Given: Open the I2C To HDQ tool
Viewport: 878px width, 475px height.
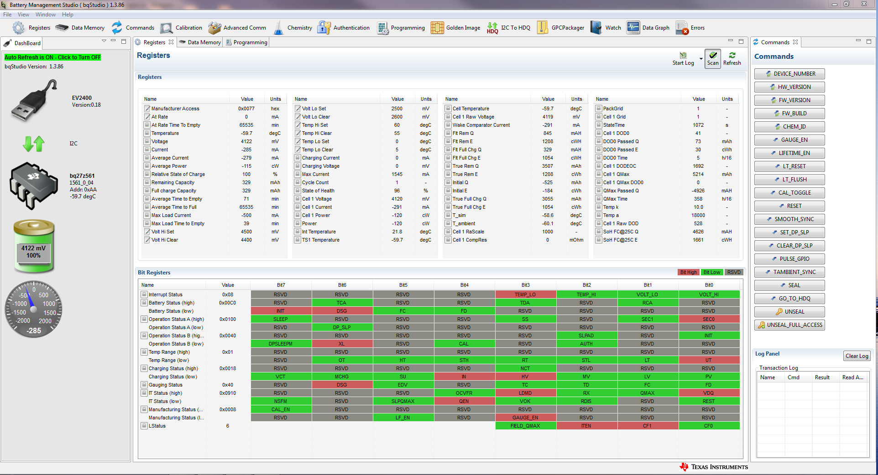Looking at the screenshot, I should [x=508, y=28].
